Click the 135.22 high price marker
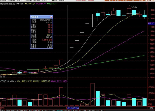 click(134, 7)
